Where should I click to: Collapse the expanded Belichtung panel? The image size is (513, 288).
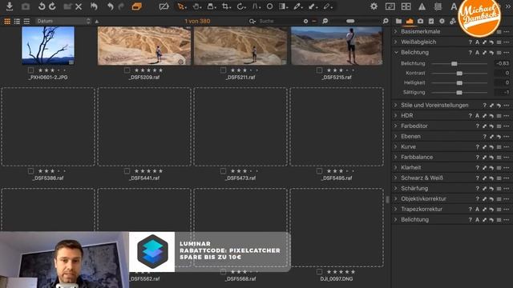pos(396,53)
